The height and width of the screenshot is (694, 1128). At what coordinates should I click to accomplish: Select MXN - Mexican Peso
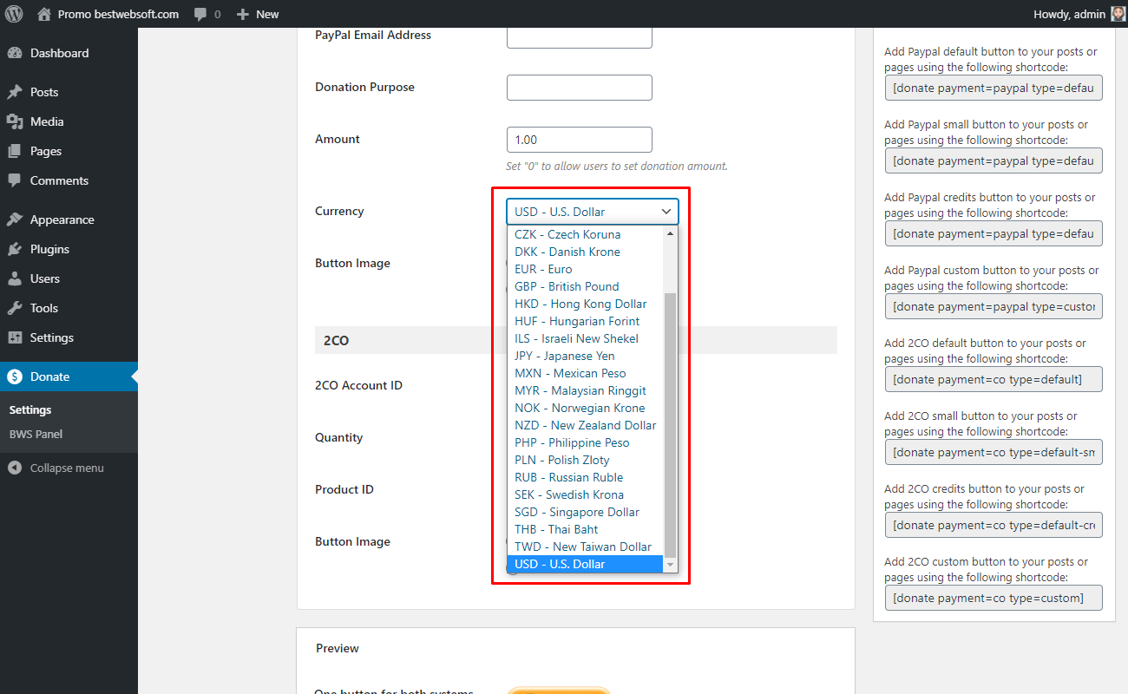(x=586, y=373)
